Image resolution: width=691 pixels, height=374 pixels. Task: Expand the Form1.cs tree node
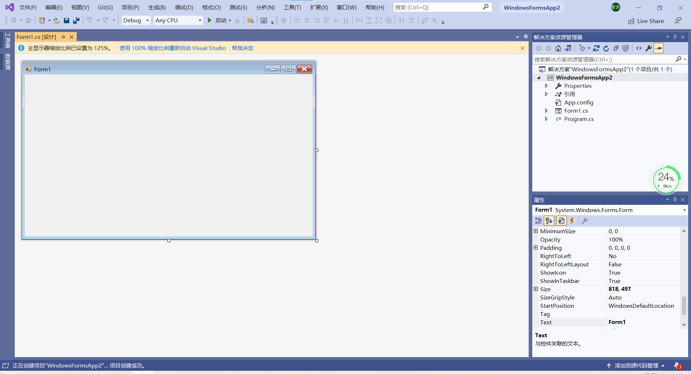click(547, 111)
